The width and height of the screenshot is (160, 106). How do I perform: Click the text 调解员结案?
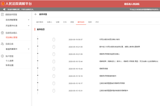pyautogui.click(x=103, y=69)
